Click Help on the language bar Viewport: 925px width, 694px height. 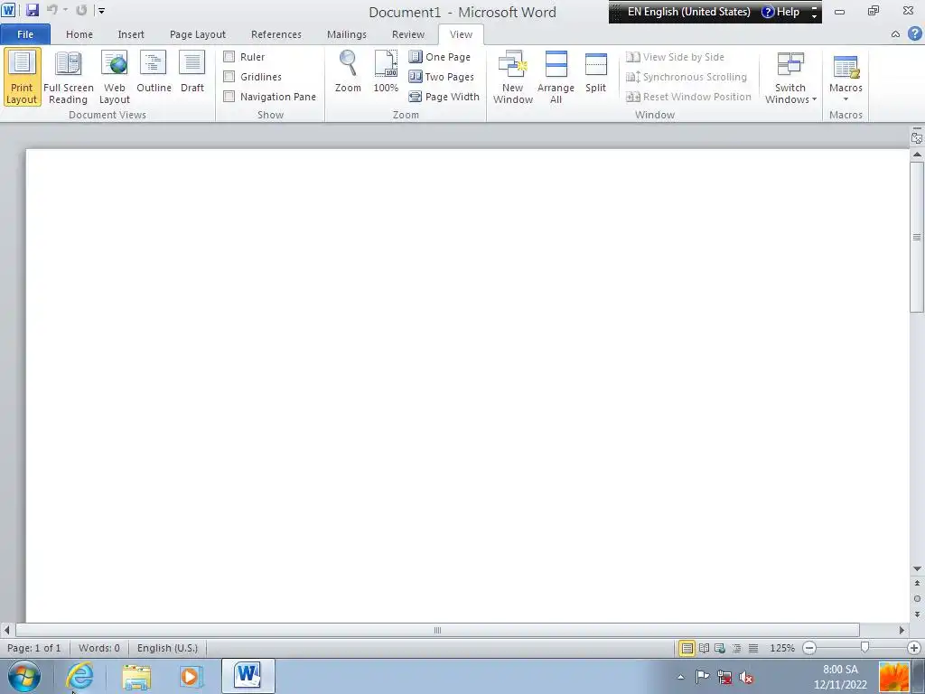[x=780, y=12]
